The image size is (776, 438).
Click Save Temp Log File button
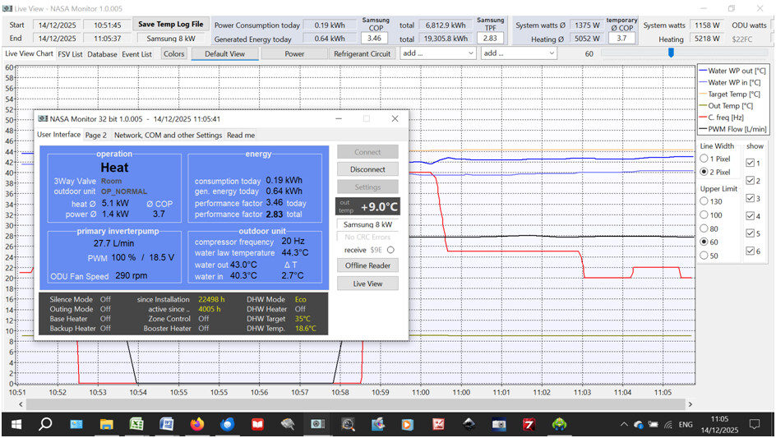(170, 25)
